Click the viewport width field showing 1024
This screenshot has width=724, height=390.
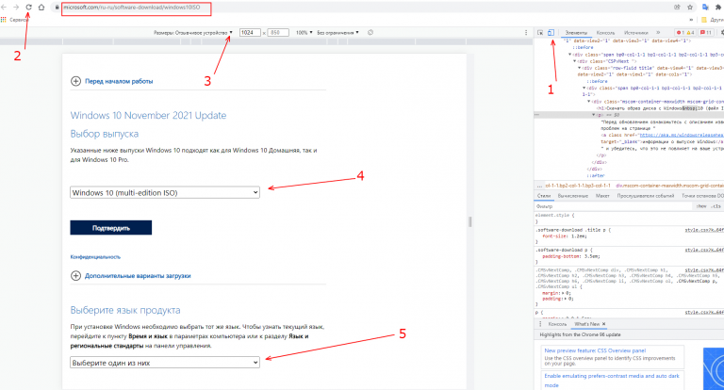249,32
